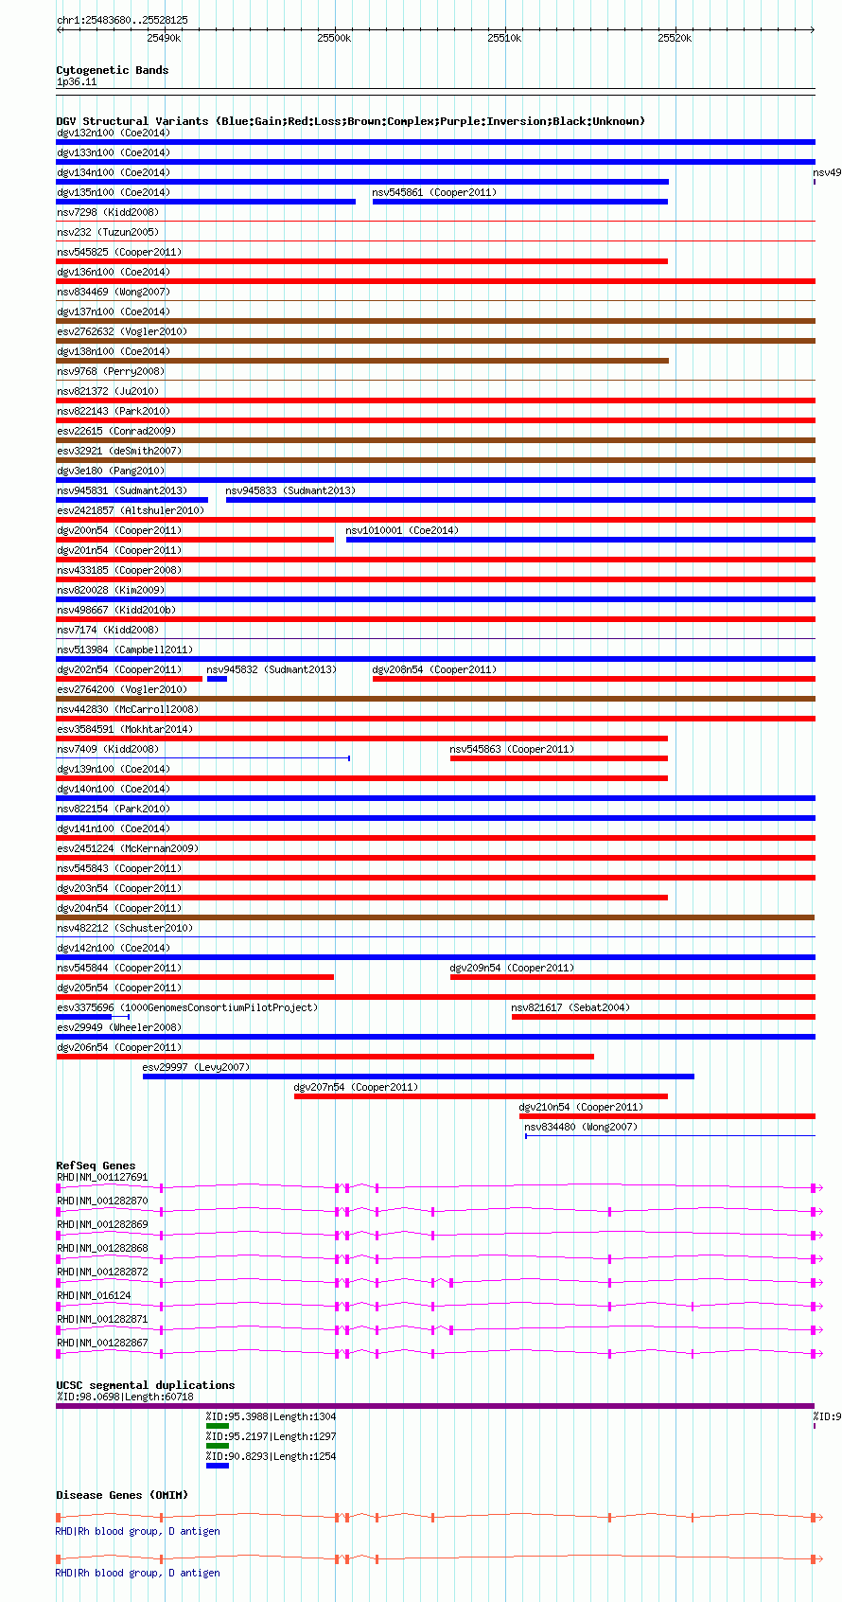Click the esv22615 (Conrad2009) variant label
Viewport: 842px width, 1602px height.
(116, 431)
